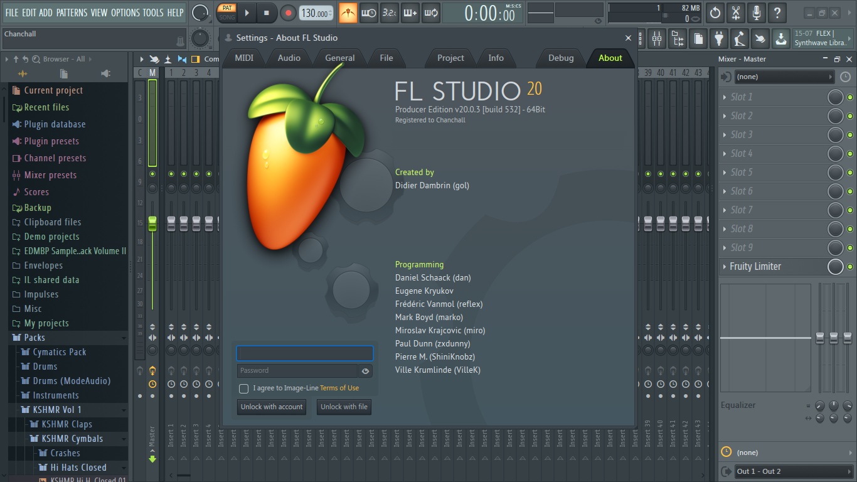Switch to the MIDI settings tab
Image resolution: width=857 pixels, height=482 pixels.
244,58
